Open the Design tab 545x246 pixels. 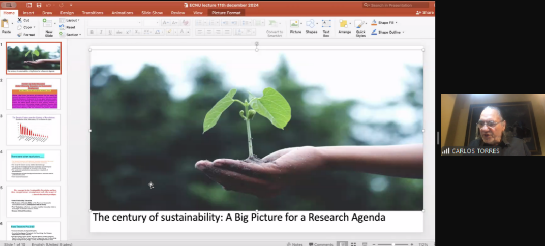[x=67, y=13]
